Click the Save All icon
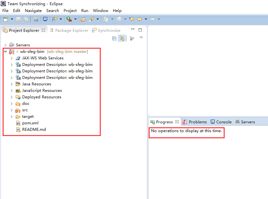Screen dimensions: 268x199 (x=26, y=19)
